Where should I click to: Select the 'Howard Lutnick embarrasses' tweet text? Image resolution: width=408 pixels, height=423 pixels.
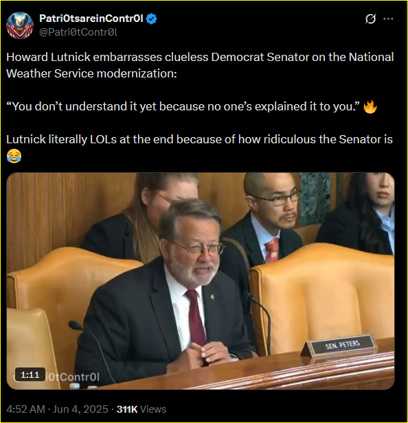[200, 65]
